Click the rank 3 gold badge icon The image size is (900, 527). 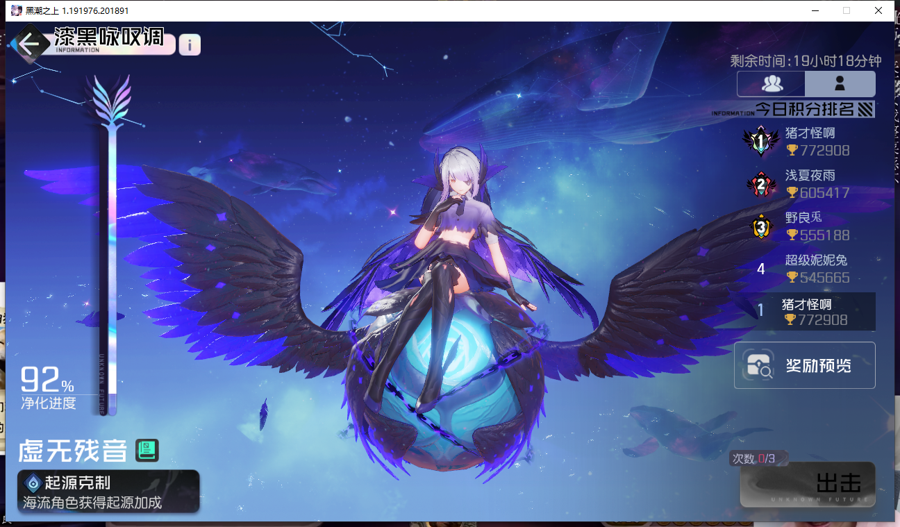761,226
